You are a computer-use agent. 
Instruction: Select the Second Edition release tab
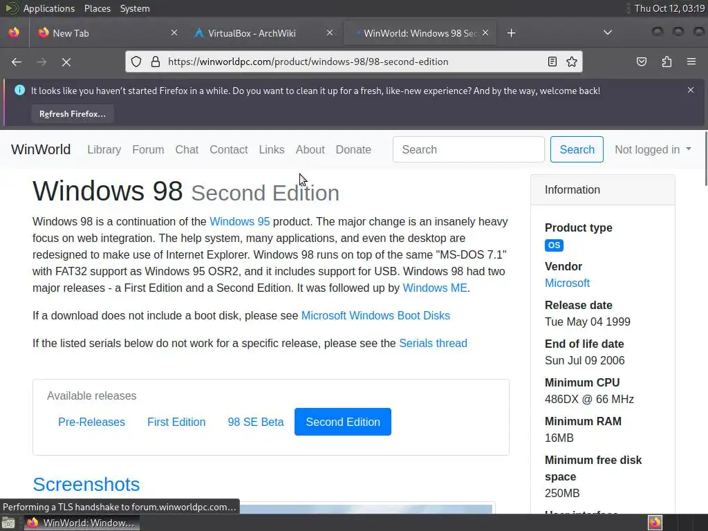pyautogui.click(x=343, y=422)
